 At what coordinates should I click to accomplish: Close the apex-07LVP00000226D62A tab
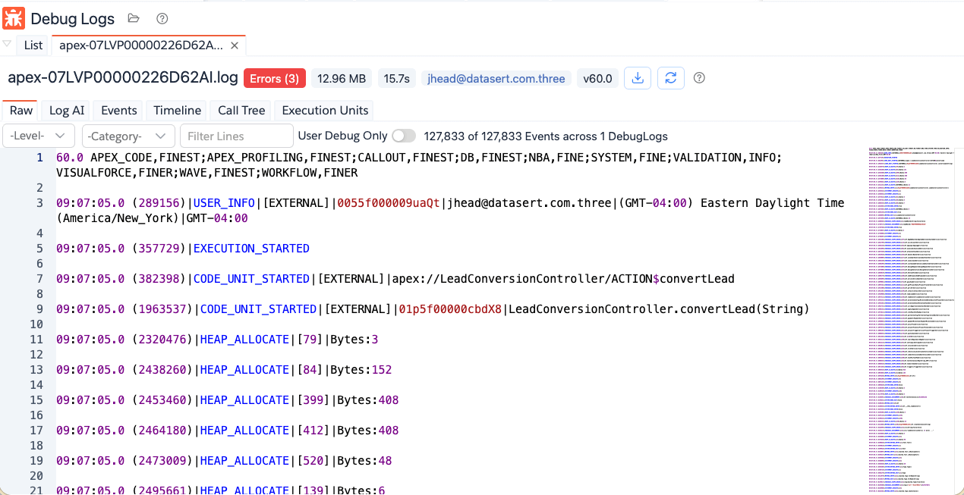pyautogui.click(x=235, y=45)
